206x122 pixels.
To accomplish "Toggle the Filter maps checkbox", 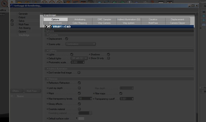I will (121, 93).
